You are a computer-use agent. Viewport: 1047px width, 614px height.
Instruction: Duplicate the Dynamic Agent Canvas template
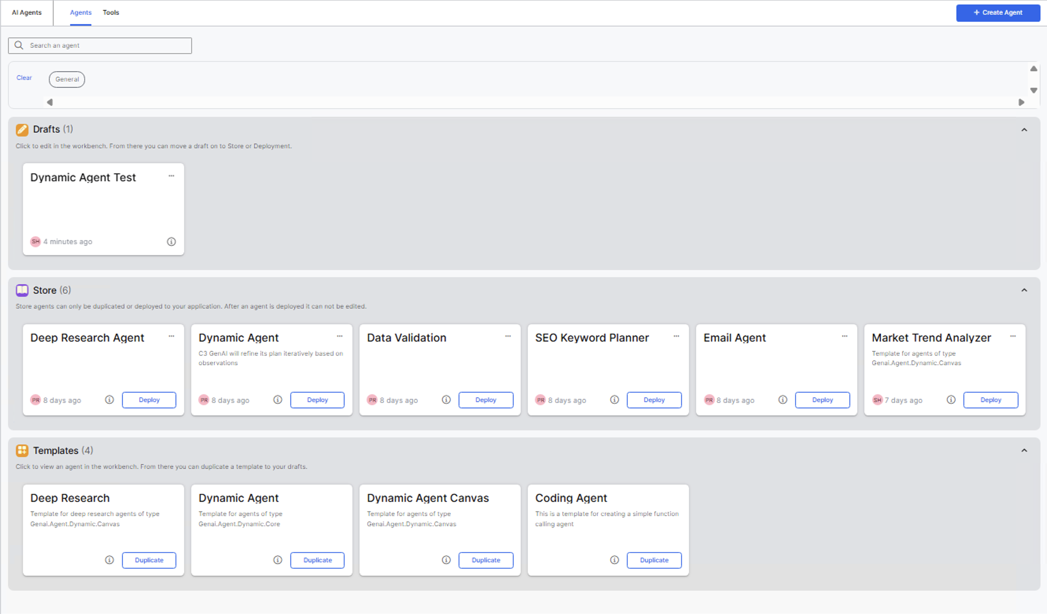click(486, 560)
